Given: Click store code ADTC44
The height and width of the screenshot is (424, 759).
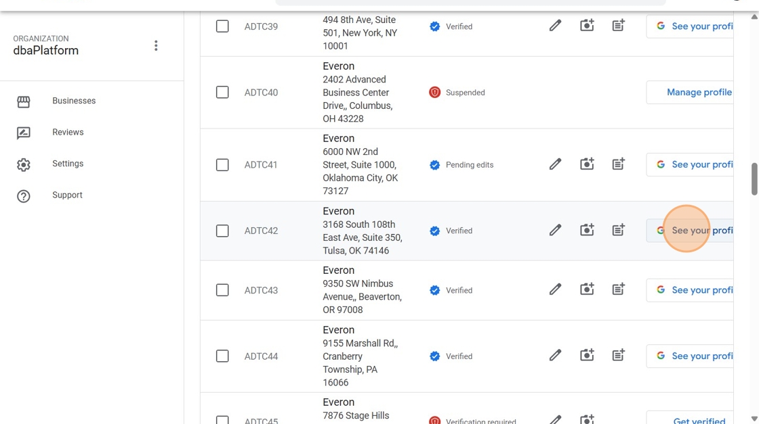Looking at the screenshot, I should [261, 356].
